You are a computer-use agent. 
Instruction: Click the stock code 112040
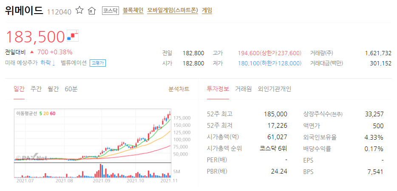(x=59, y=12)
